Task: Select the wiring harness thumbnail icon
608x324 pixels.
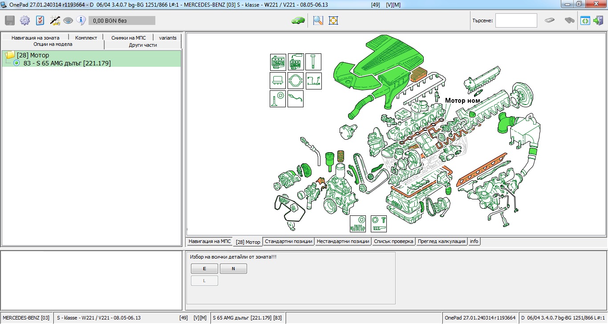Action: coord(313,81)
